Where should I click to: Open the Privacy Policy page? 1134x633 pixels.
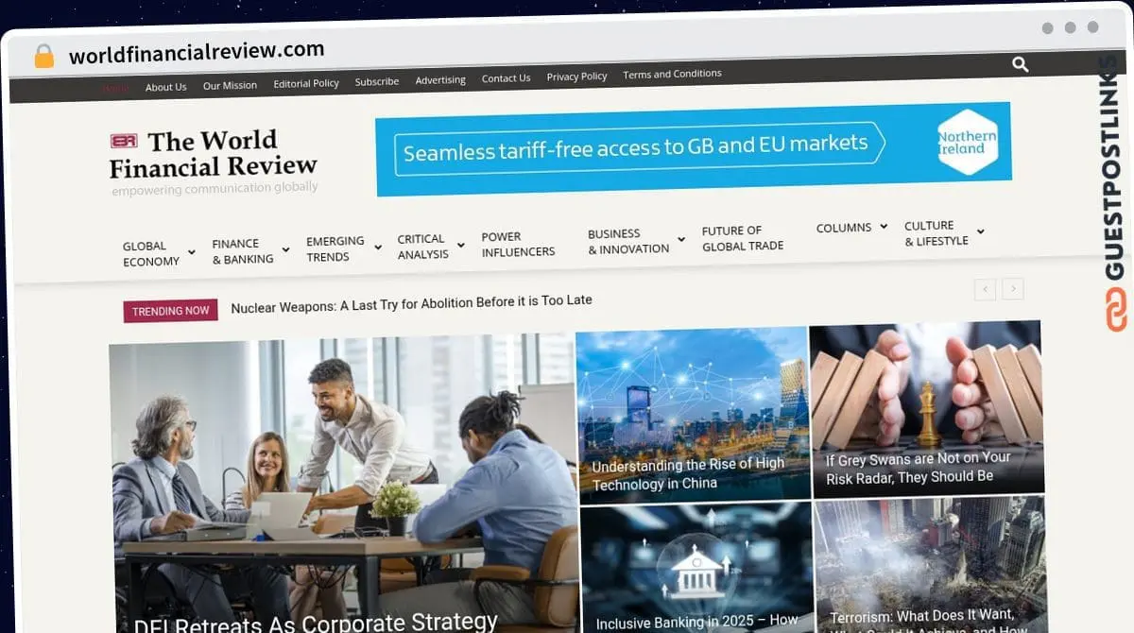click(576, 77)
